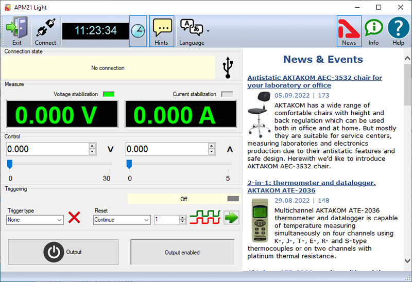Click the Output enabled button

pos(182,252)
